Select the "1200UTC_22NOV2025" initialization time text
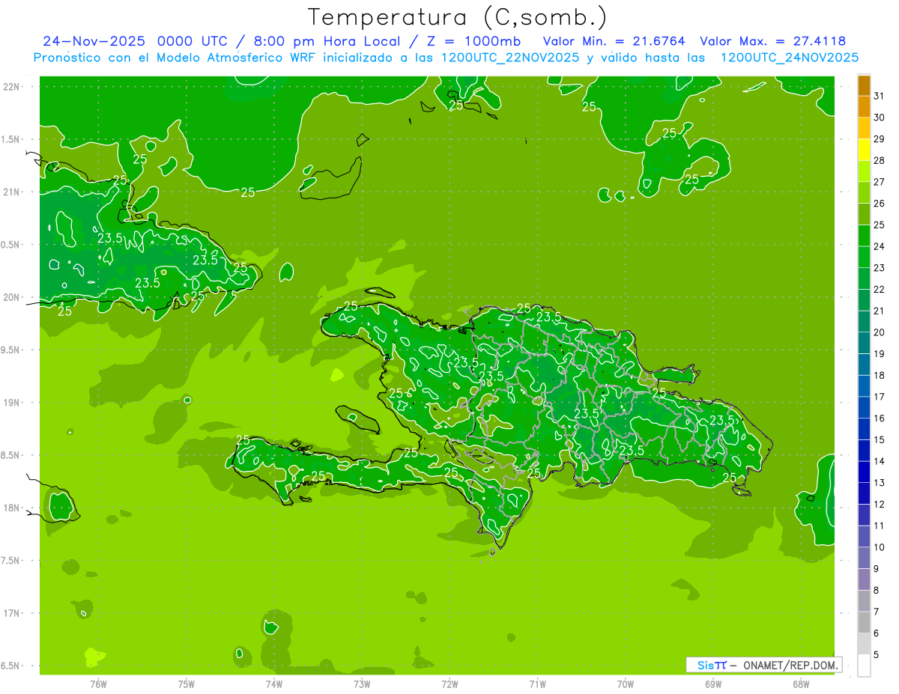 tap(509, 58)
